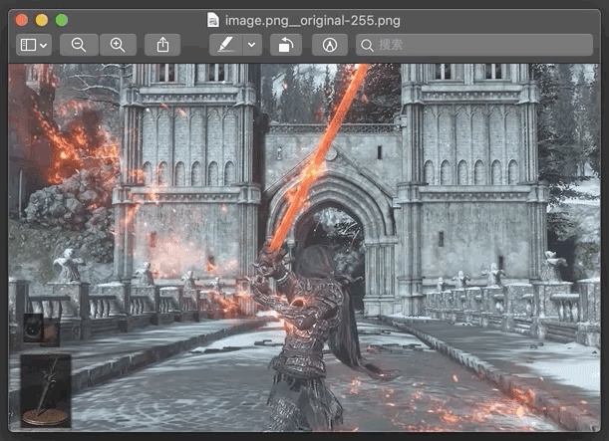Close the Preview window with the red button
This screenshot has width=609, height=441.
tap(22, 20)
